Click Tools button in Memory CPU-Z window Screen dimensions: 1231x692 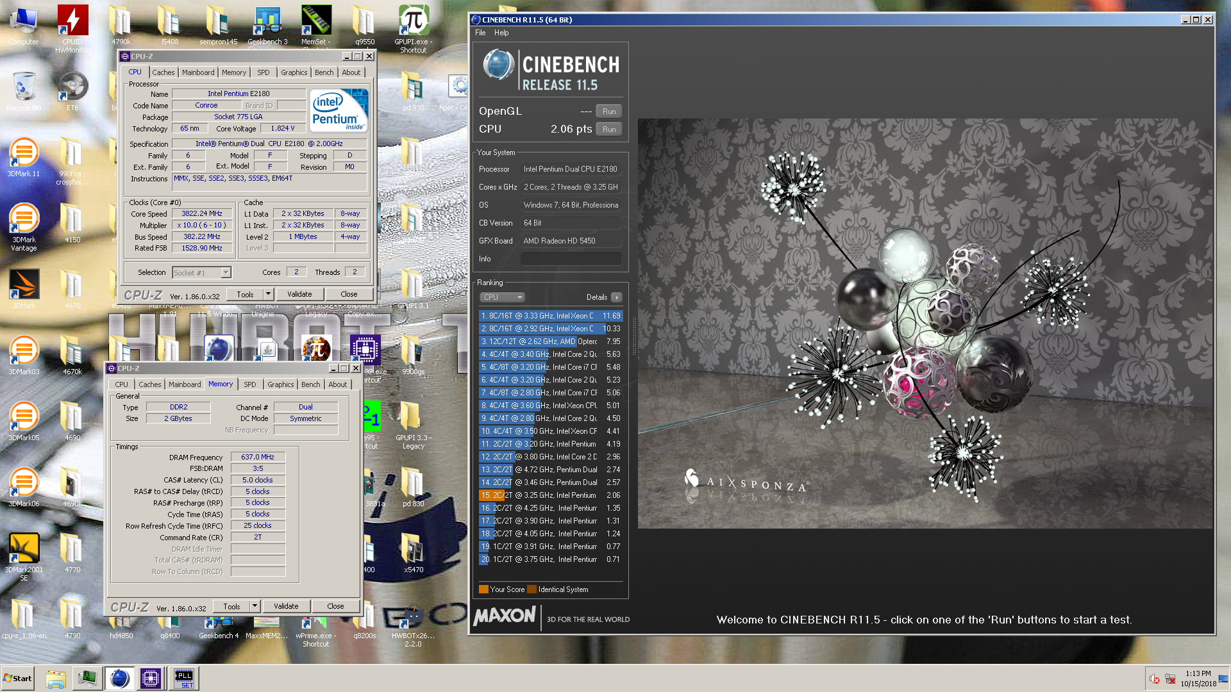231,607
